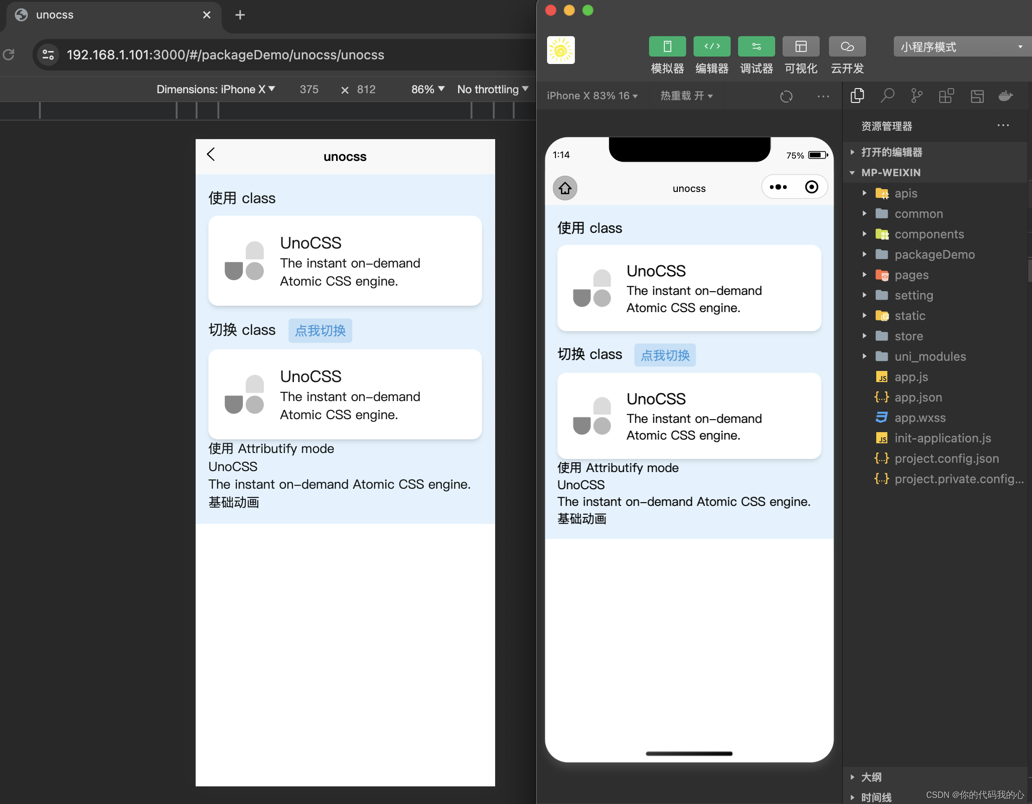Open a new browser tab

tap(240, 15)
